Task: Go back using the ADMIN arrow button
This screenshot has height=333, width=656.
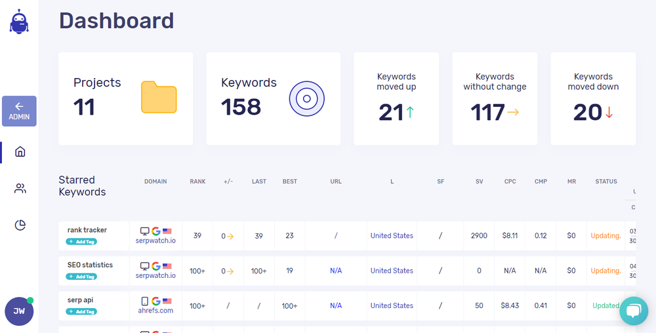Action: [x=19, y=111]
